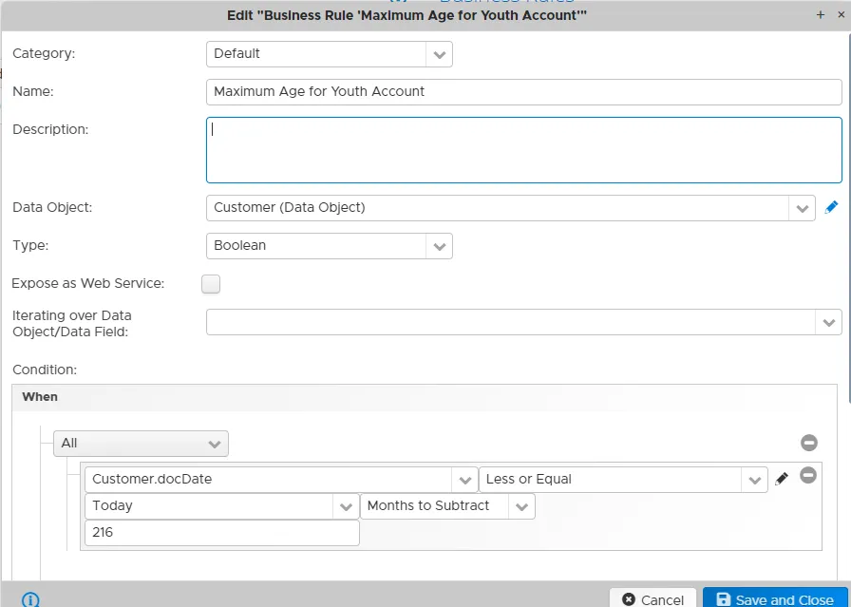Viewport: 851px width, 607px height.
Task: Enable Expose as Web Service checkbox
Action: point(211,284)
